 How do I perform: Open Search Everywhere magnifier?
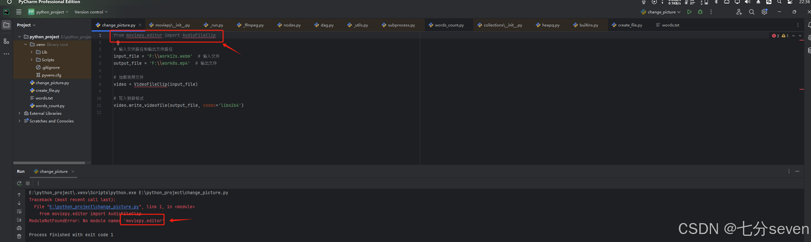[752, 12]
